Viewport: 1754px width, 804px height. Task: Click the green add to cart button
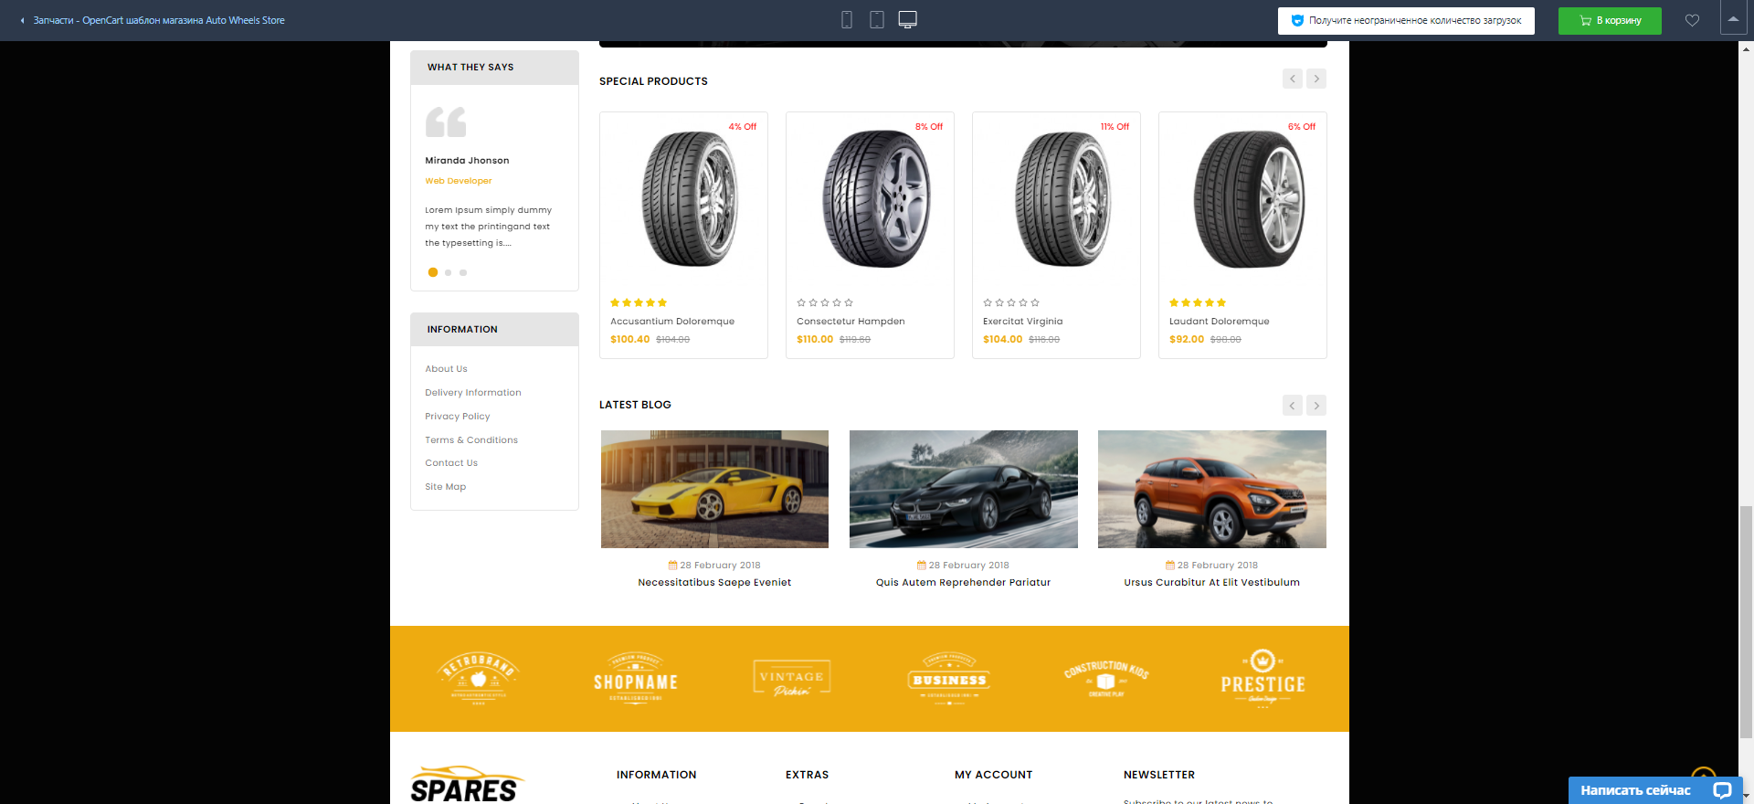coord(1609,20)
